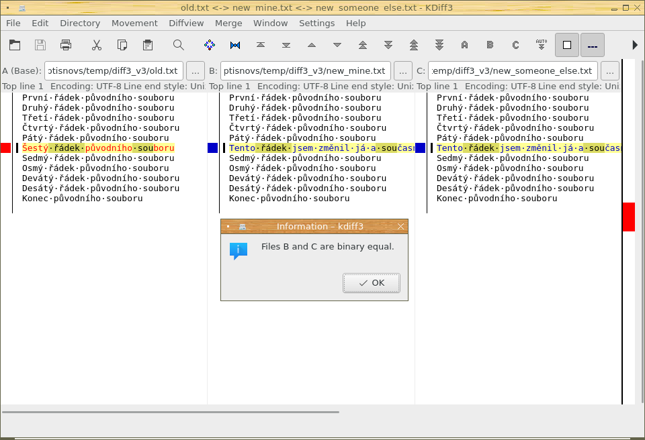The image size is (645, 440).
Task: Click the Print toolbar icon
Action: (66, 45)
